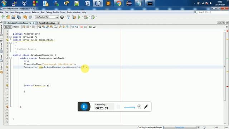Screen dimensions: 229x129
Task: Click the Shift Line Right icon
Action: click(77, 27)
